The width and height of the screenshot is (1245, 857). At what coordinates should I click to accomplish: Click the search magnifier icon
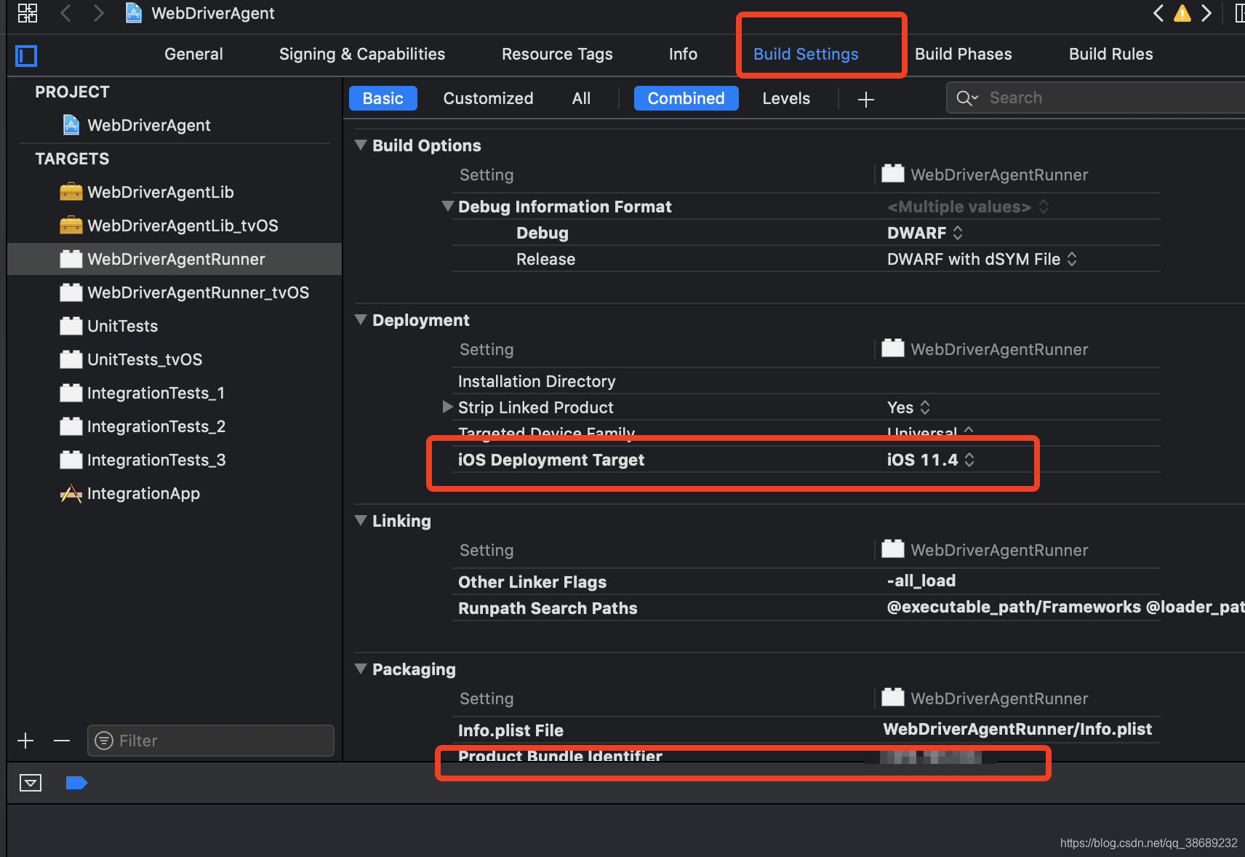coord(966,98)
